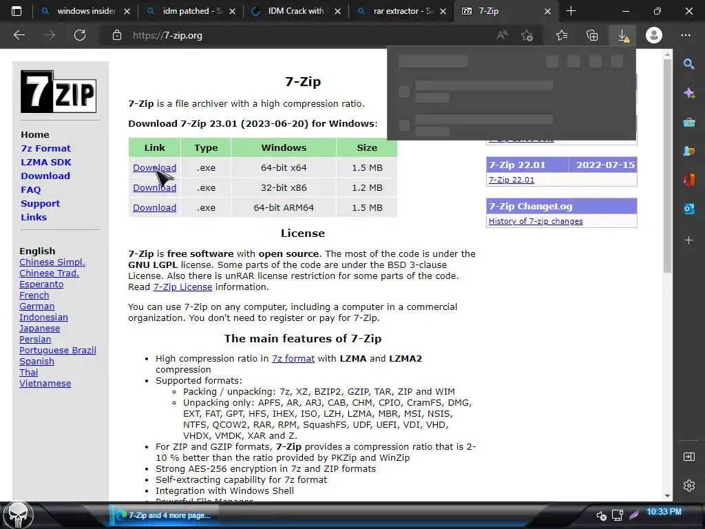Download the 32-bit x86 installer

point(154,187)
